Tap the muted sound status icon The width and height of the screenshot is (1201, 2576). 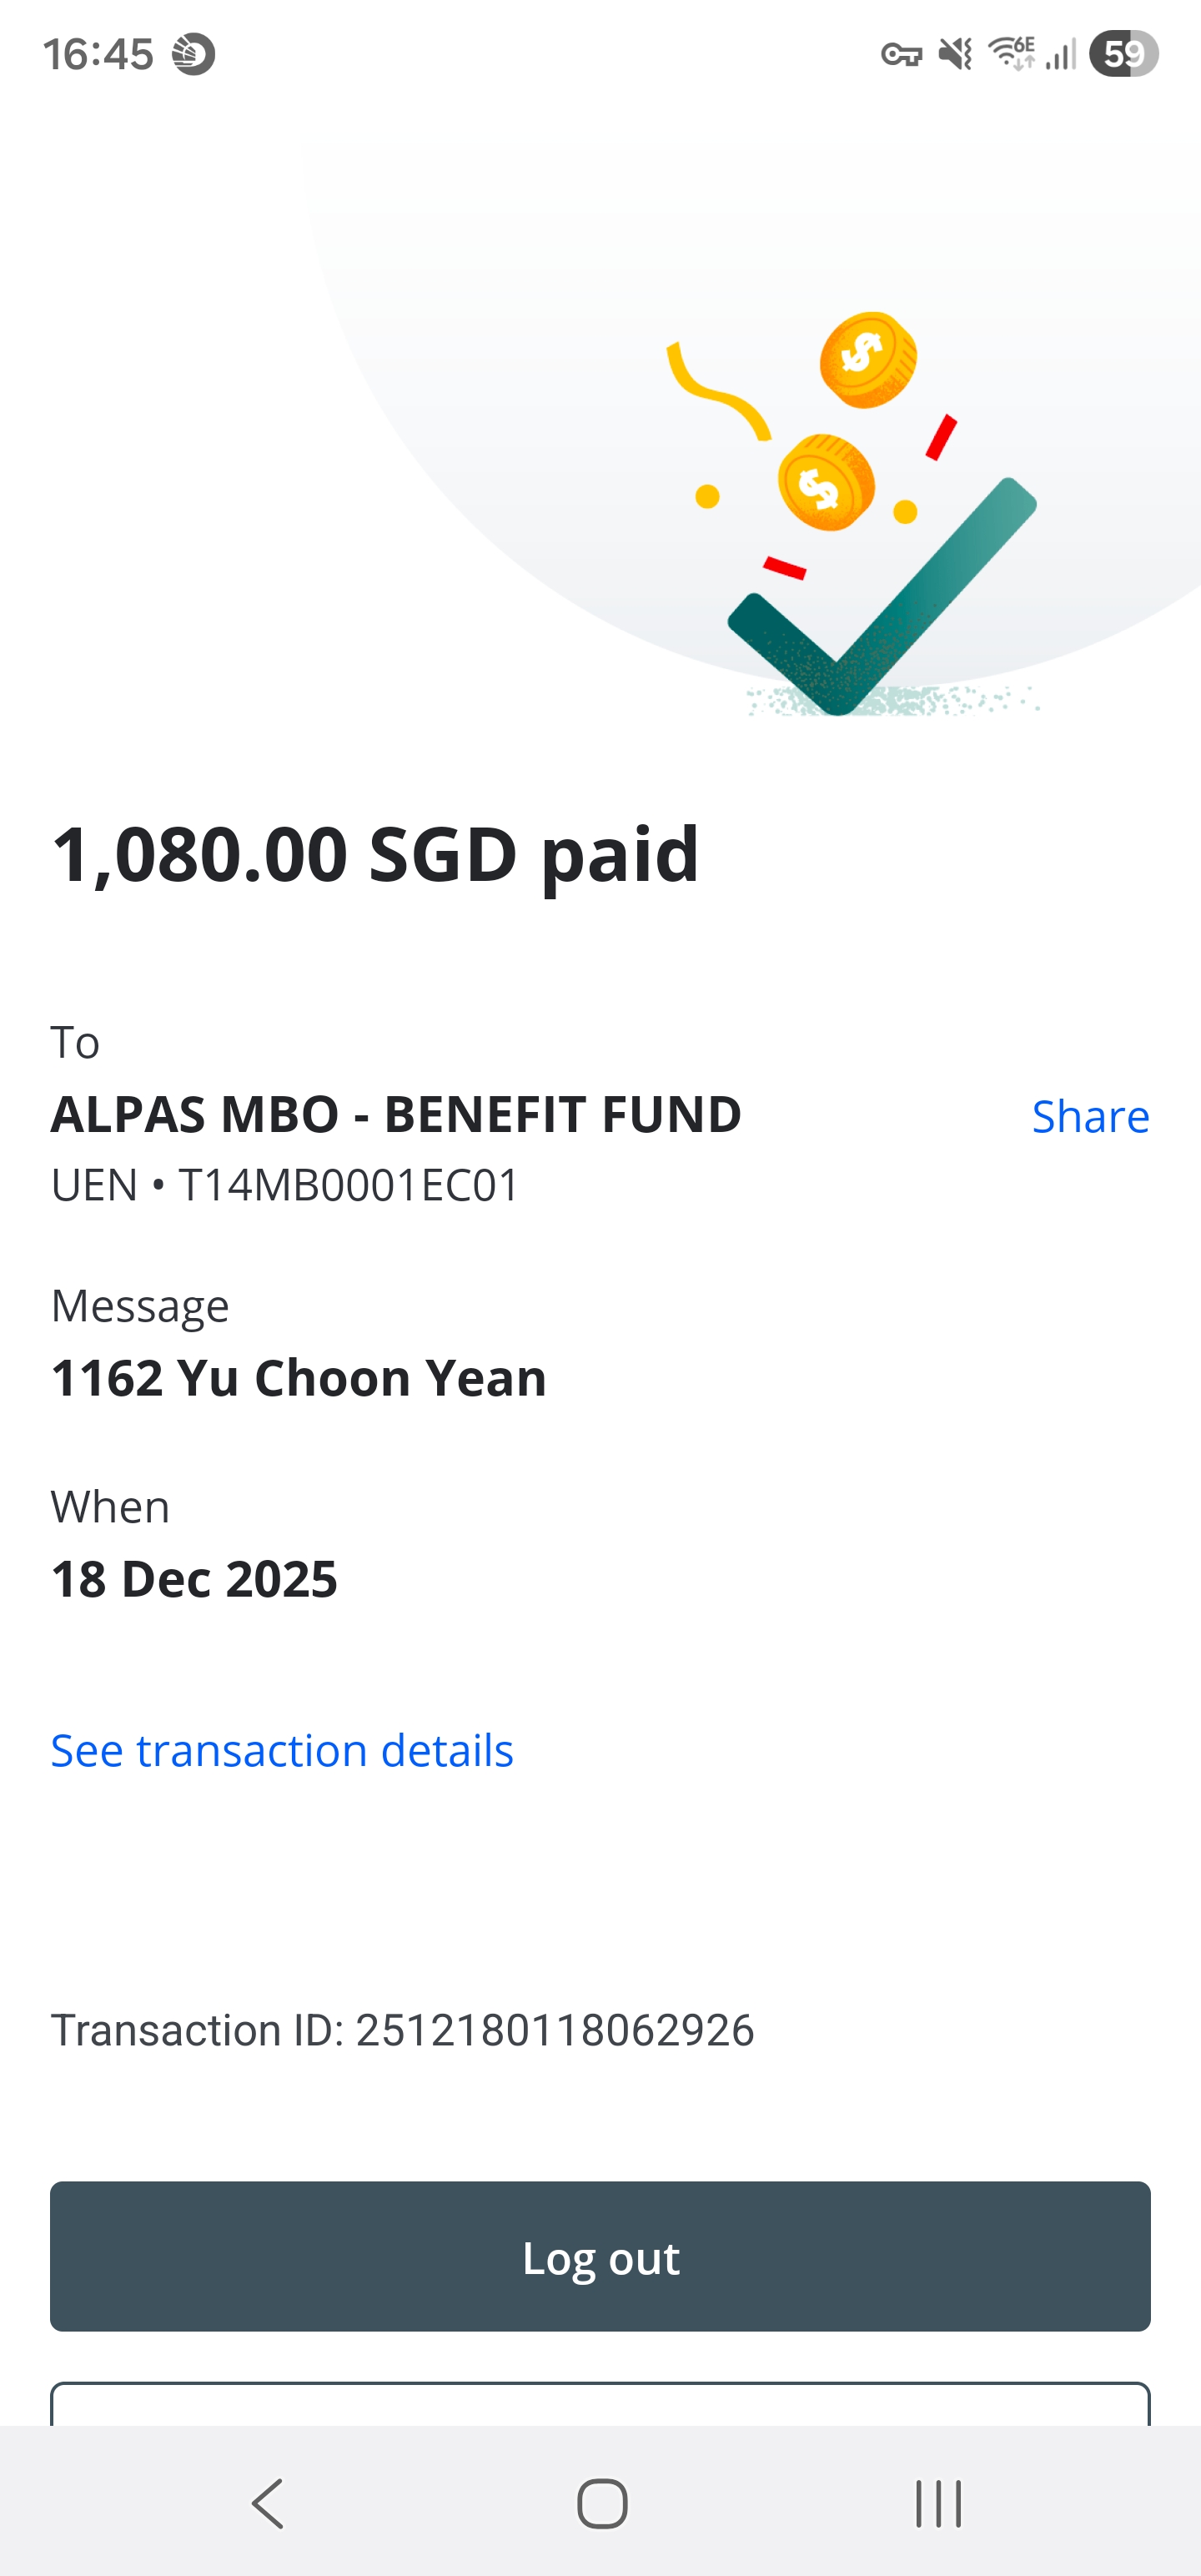tap(956, 53)
